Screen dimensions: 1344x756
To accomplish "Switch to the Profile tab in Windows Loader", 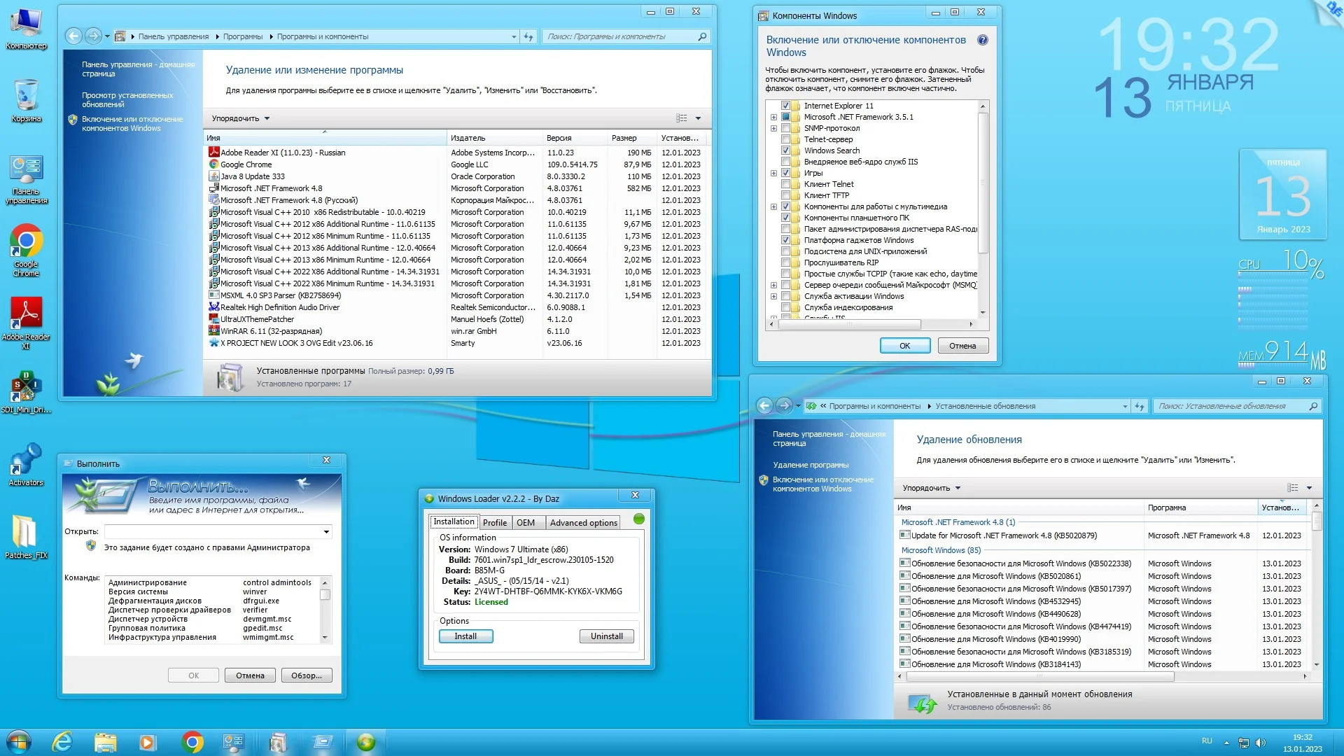I will pyautogui.click(x=494, y=523).
